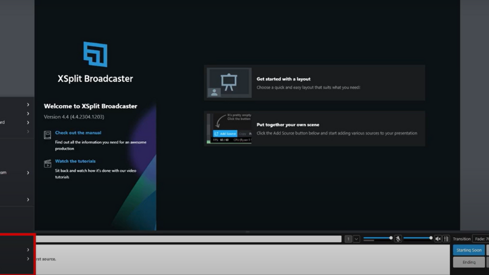Adjust the speaker volume slider
This screenshot has height=275, width=489.
point(418,238)
